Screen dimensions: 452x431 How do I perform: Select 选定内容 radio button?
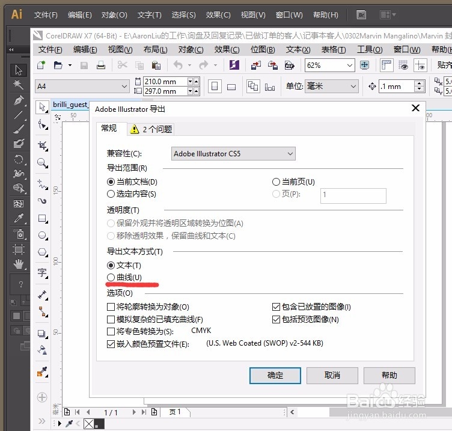[111, 194]
